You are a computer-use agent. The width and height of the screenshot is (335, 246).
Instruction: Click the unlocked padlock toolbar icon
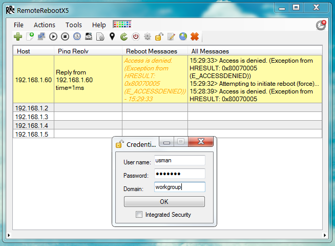click(159, 36)
